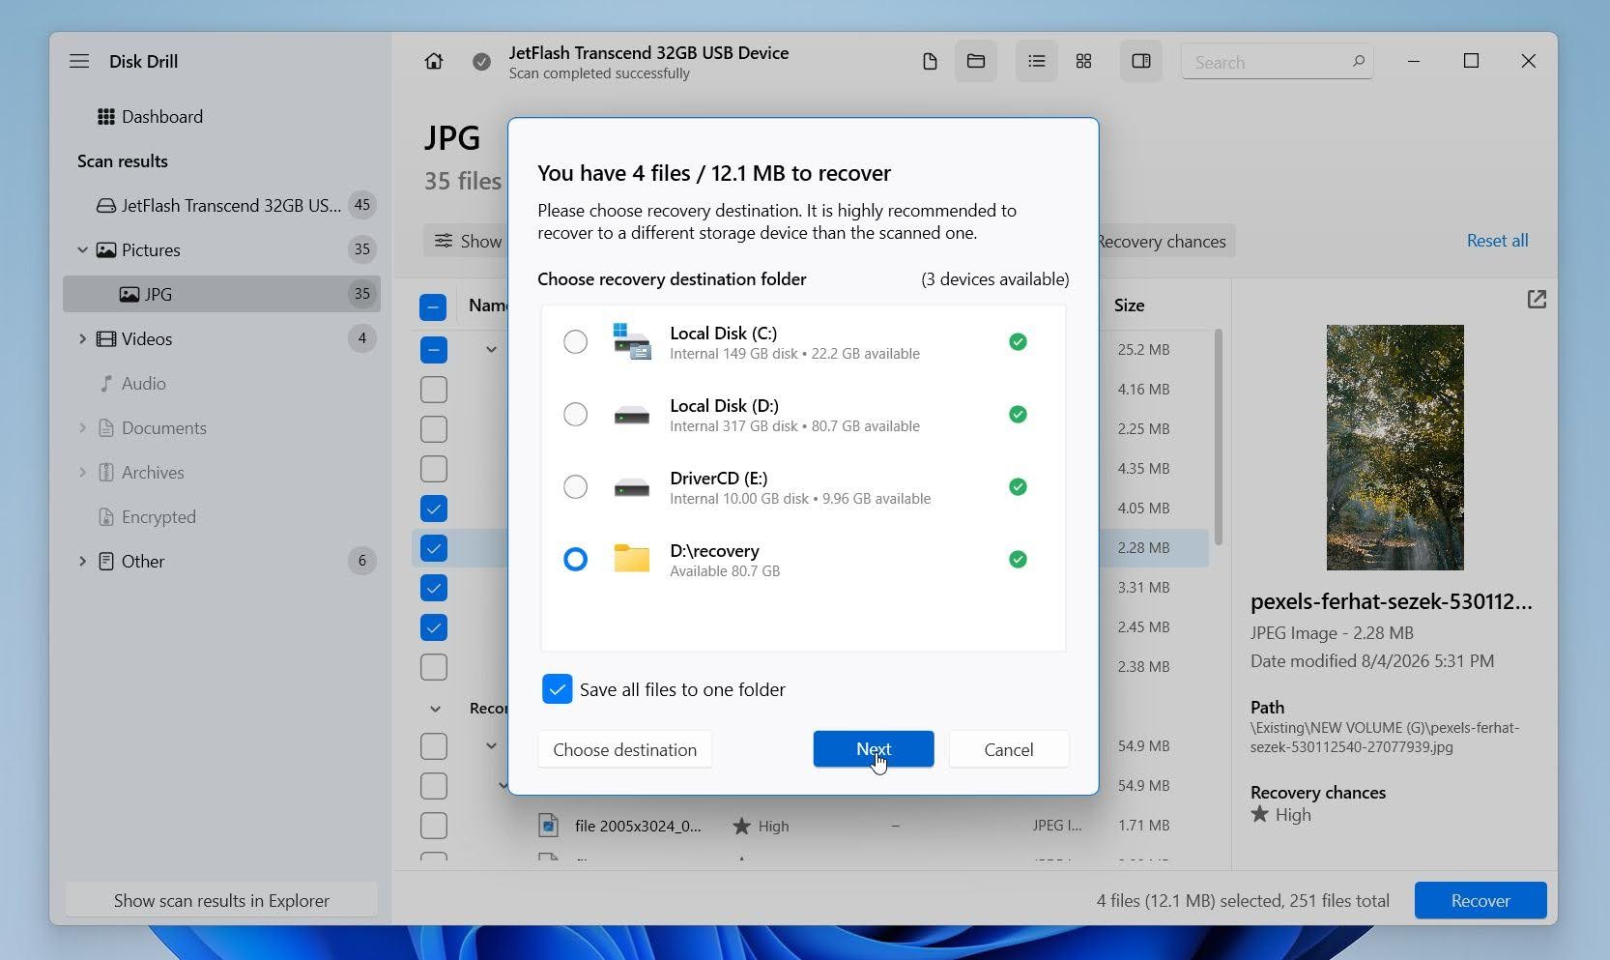Click the D:\recovery folder icon
Viewport: 1610px width, 960px height.
631,559
